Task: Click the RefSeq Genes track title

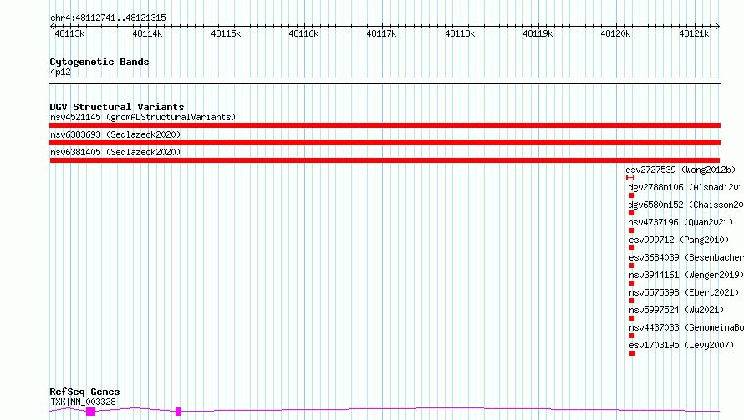Action: click(84, 392)
